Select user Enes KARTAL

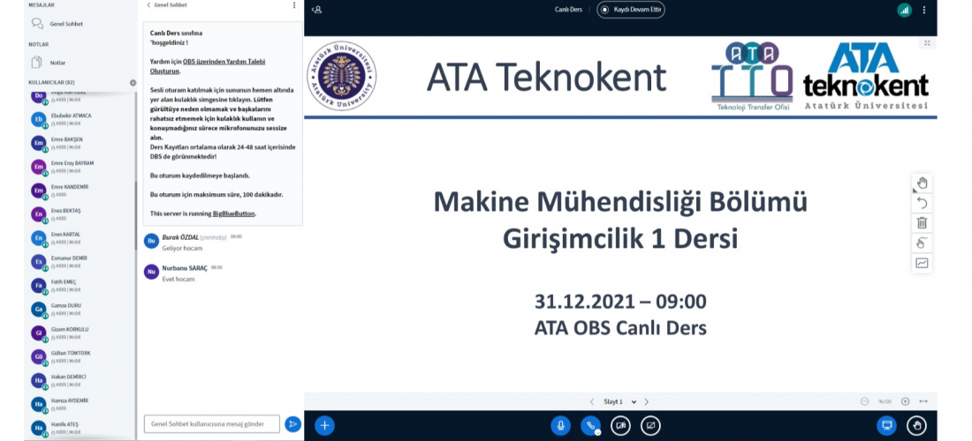pyautogui.click(x=81, y=238)
